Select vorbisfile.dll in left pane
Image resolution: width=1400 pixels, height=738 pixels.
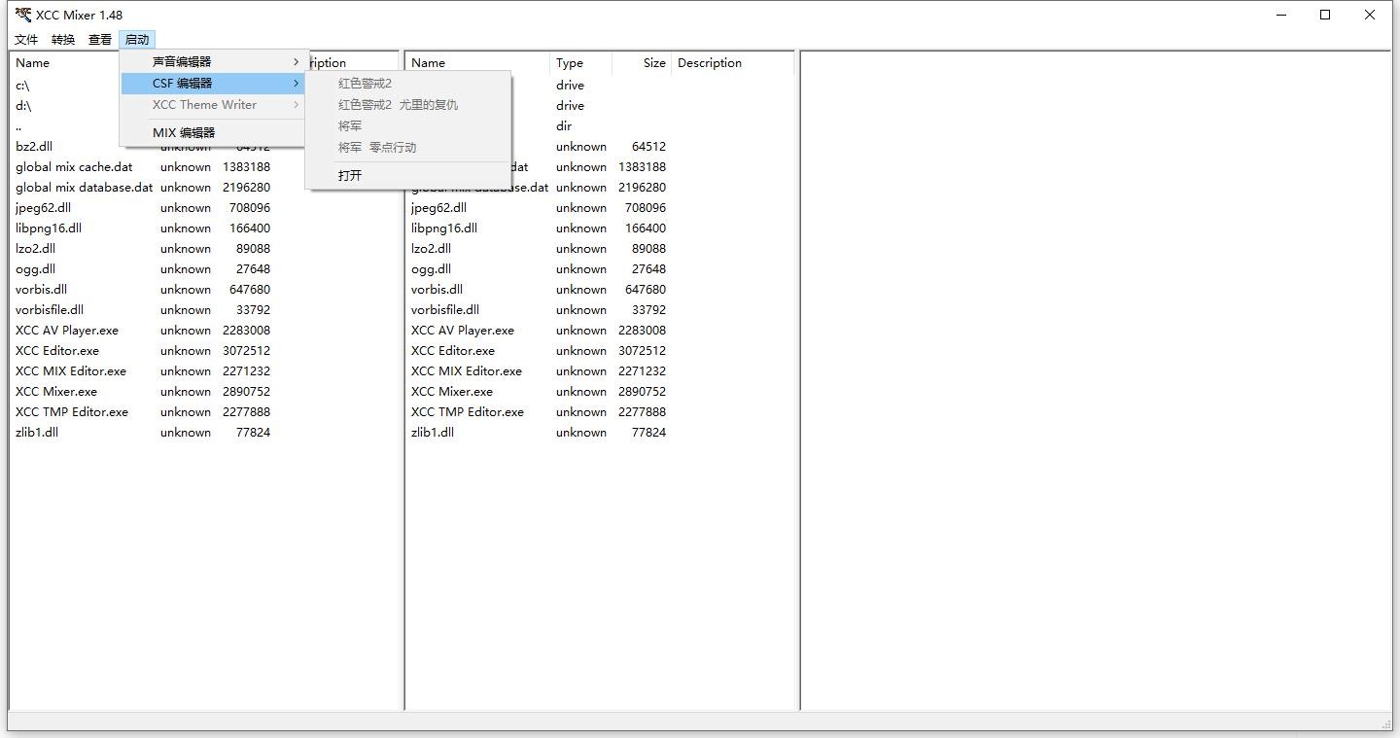tap(50, 309)
